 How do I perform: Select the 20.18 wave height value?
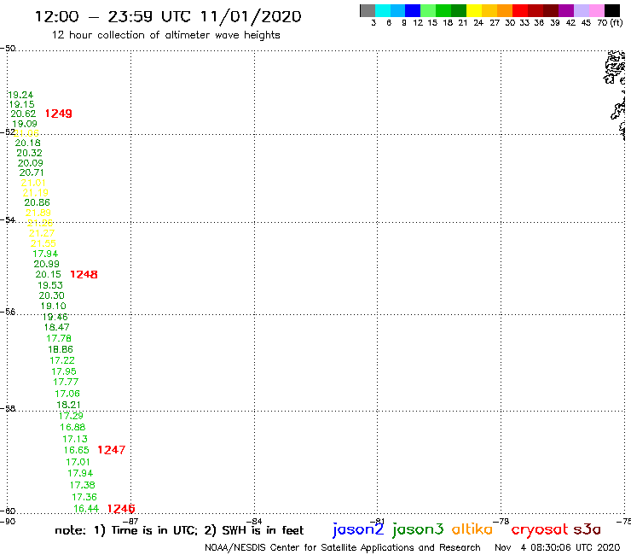pos(28,143)
